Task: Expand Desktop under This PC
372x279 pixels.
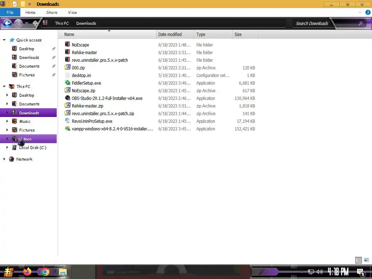Action: tap(7, 95)
